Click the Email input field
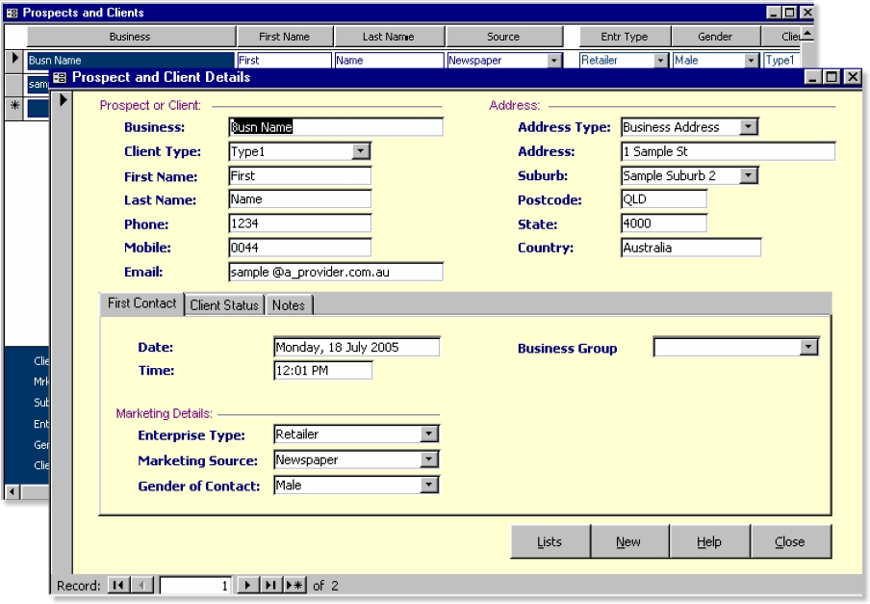The height and width of the screenshot is (604, 870). [336, 272]
